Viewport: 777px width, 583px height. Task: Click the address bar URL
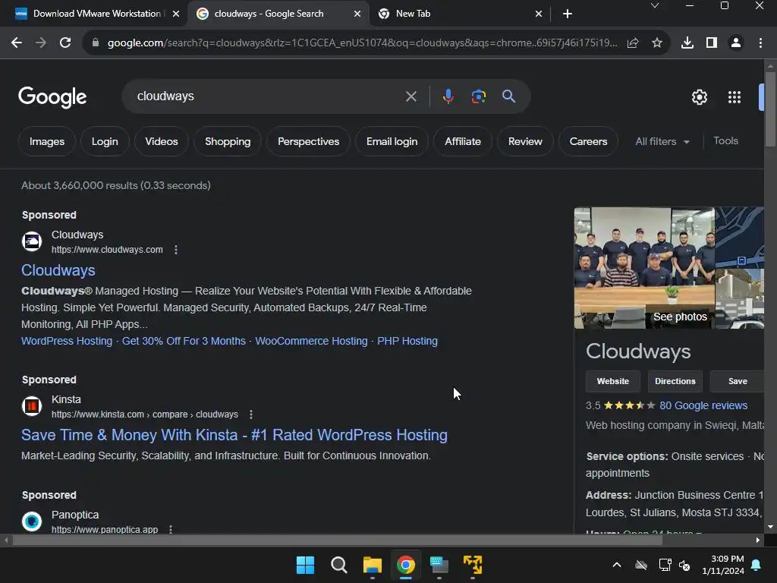pyautogui.click(x=362, y=43)
